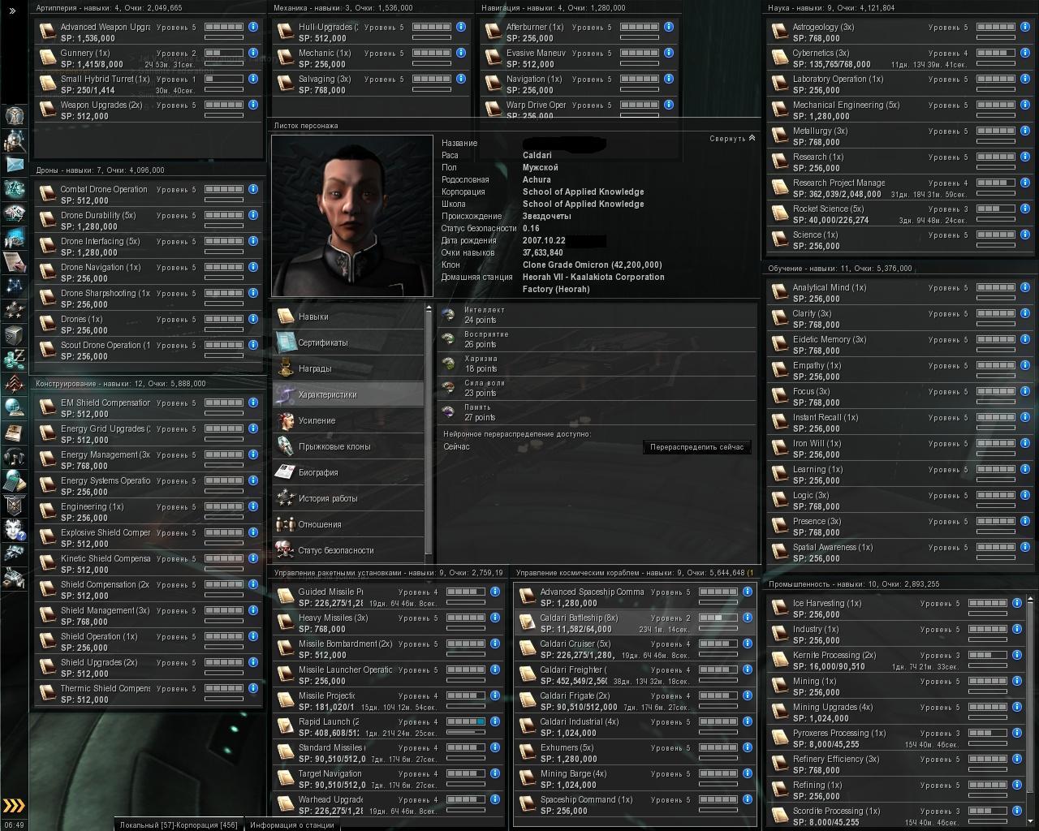
Task: Click the Charisma attribute icon
Action: [448, 364]
